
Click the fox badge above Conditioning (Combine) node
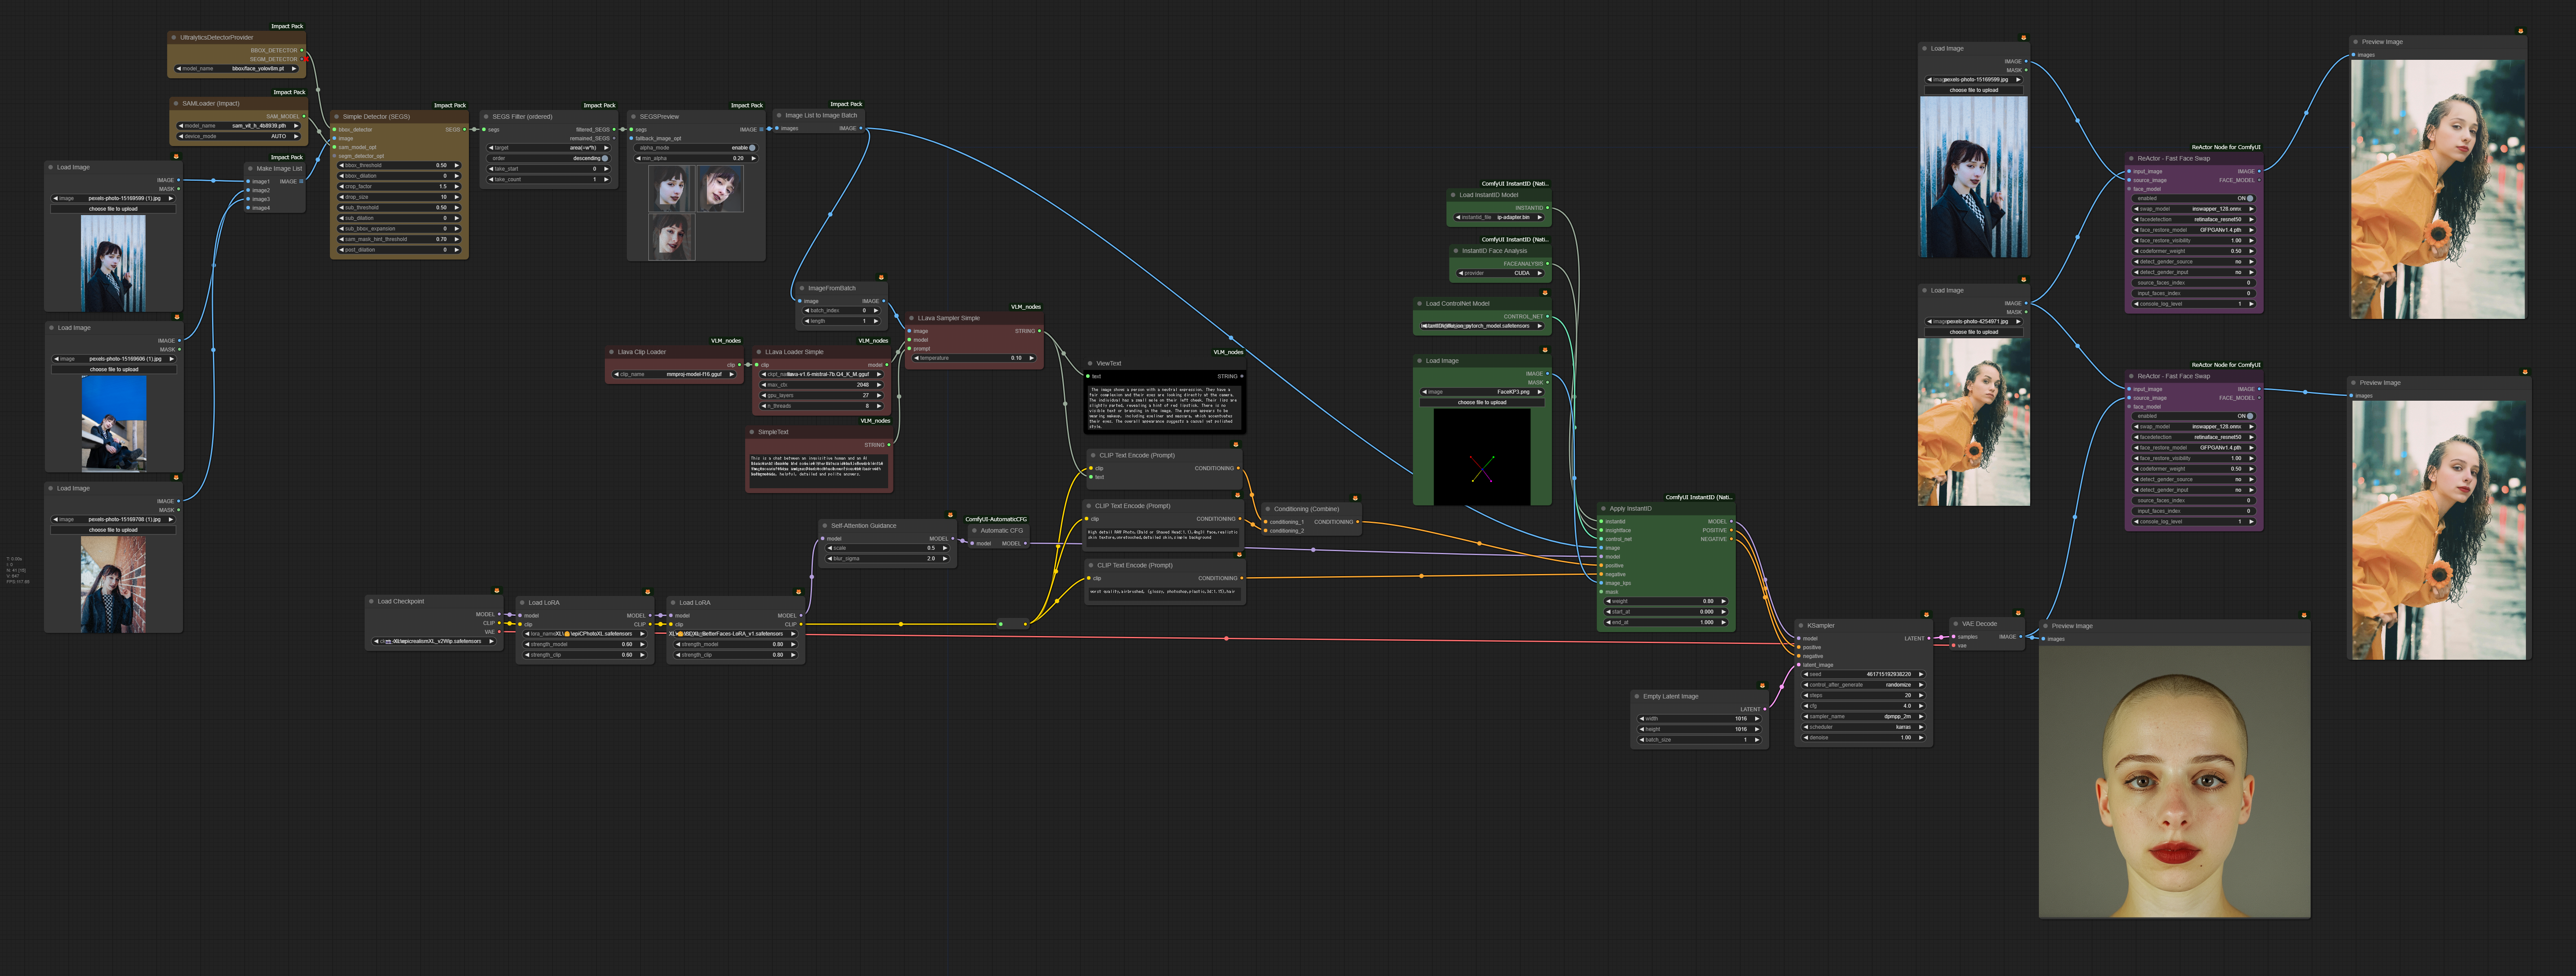[x=1355, y=498]
